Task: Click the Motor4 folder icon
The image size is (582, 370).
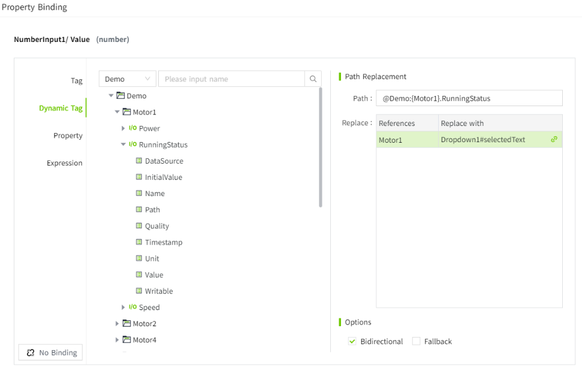Action: click(x=126, y=340)
